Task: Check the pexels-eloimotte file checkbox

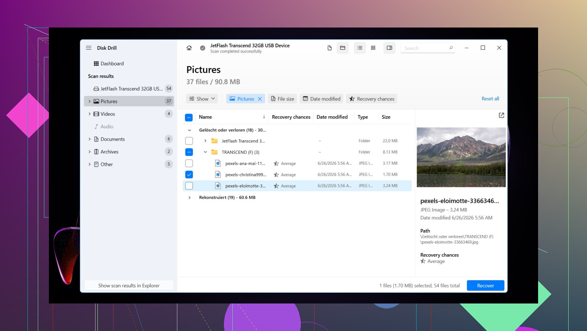Action: pyautogui.click(x=189, y=186)
